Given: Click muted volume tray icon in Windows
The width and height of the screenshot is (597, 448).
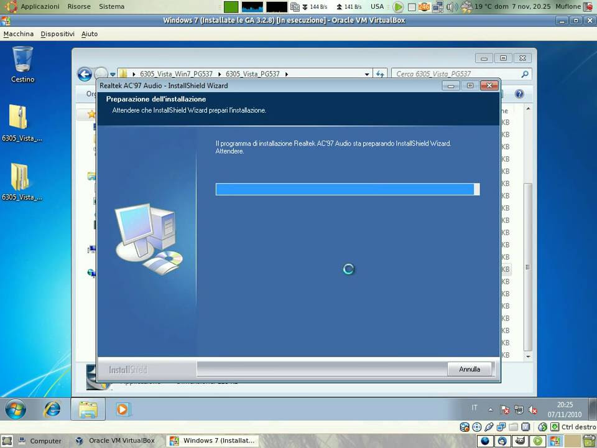Looking at the screenshot, I should click(533, 410).
